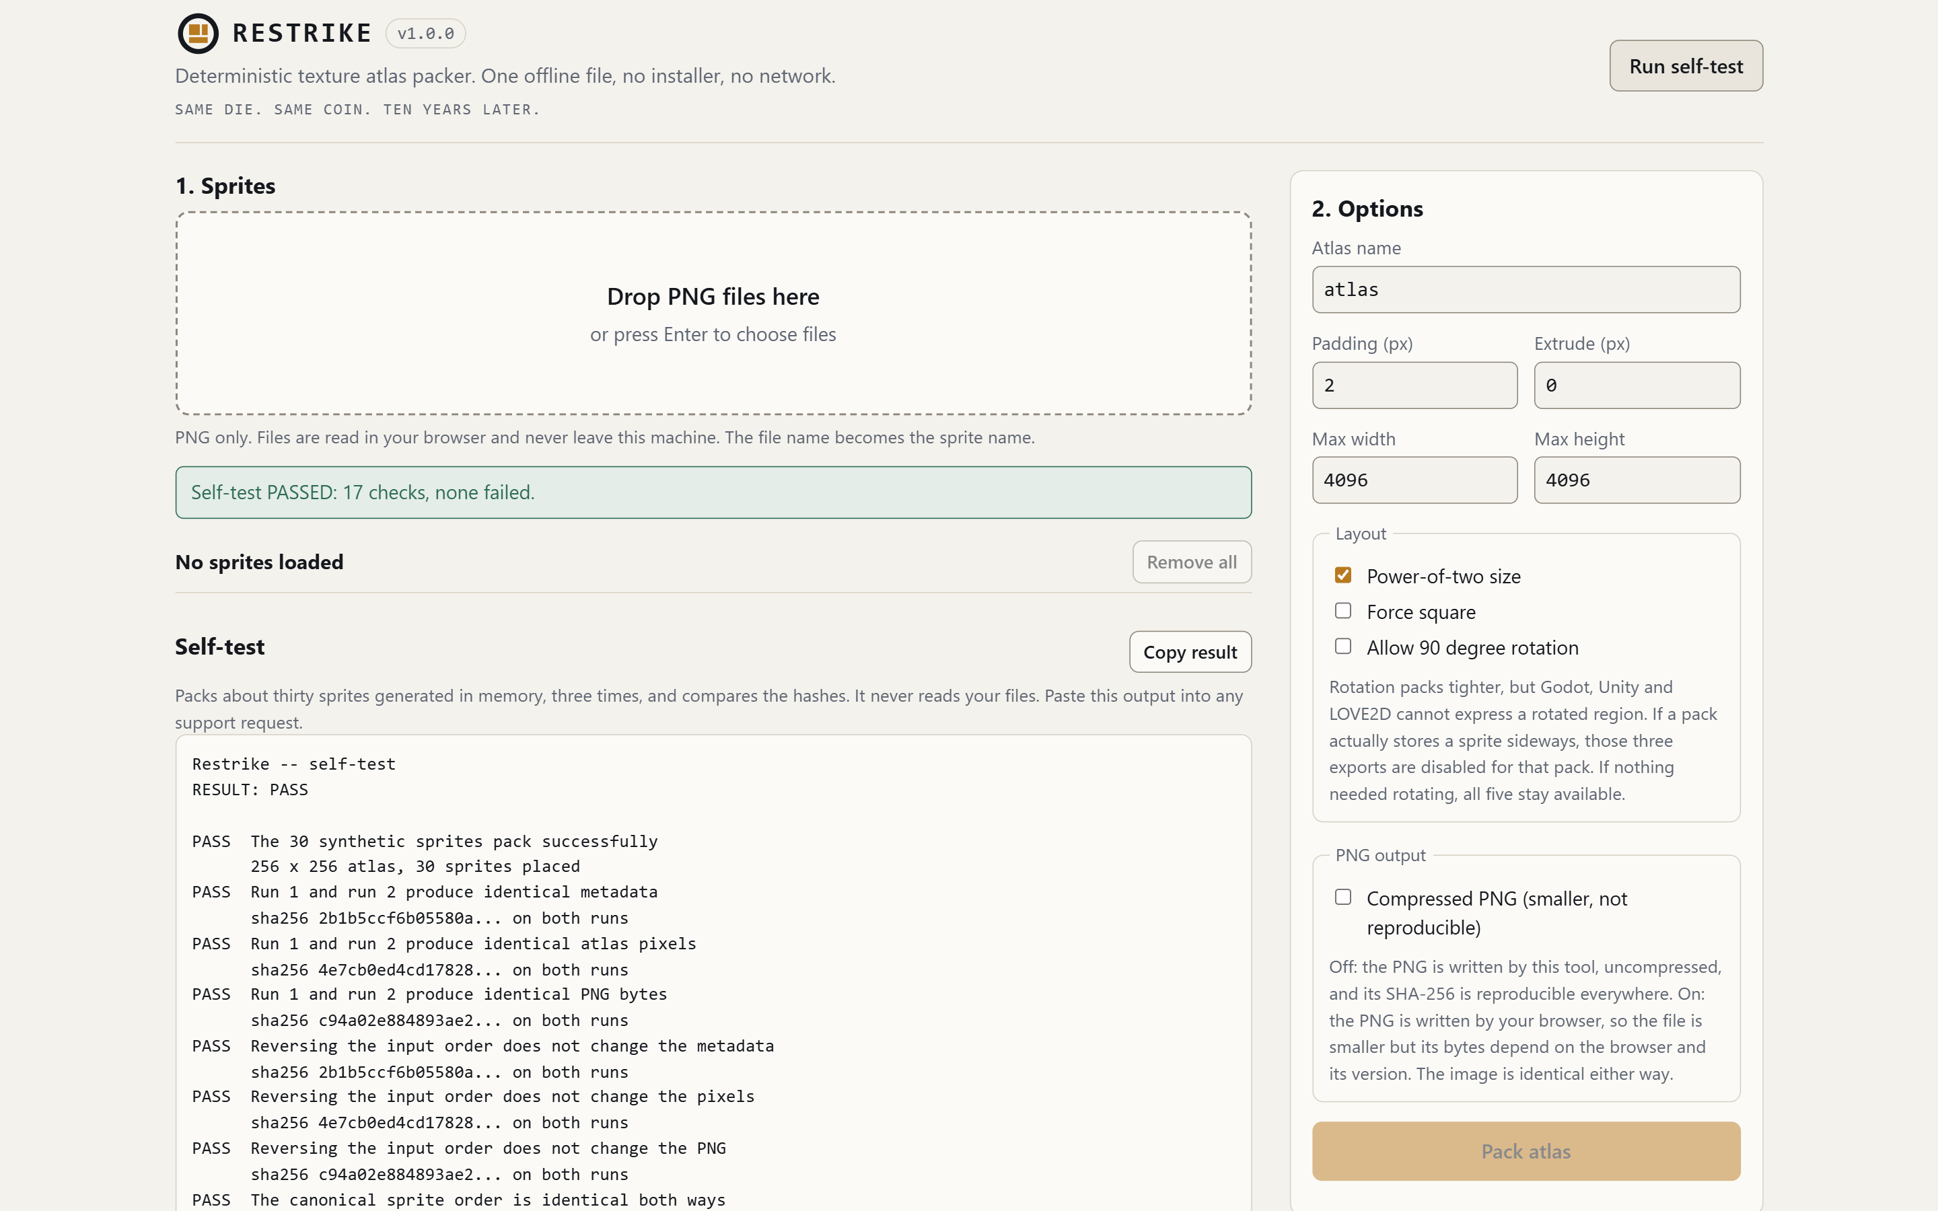Click the v1.0.0 version badge
The height and width of the screenshot is (1211, 1938).
tap(425, 34)
